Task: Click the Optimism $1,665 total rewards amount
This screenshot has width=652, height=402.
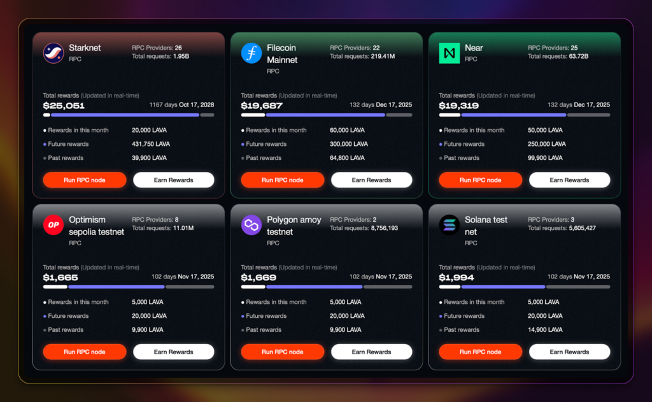Action: pos(60,278)
